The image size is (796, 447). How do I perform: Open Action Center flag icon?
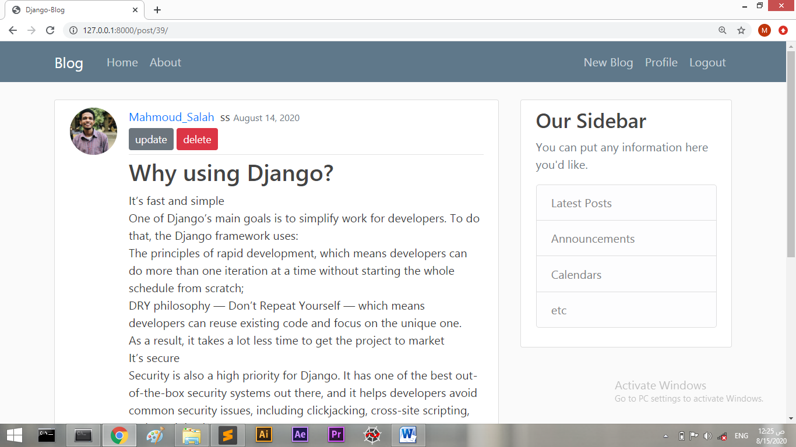(694, 436)
